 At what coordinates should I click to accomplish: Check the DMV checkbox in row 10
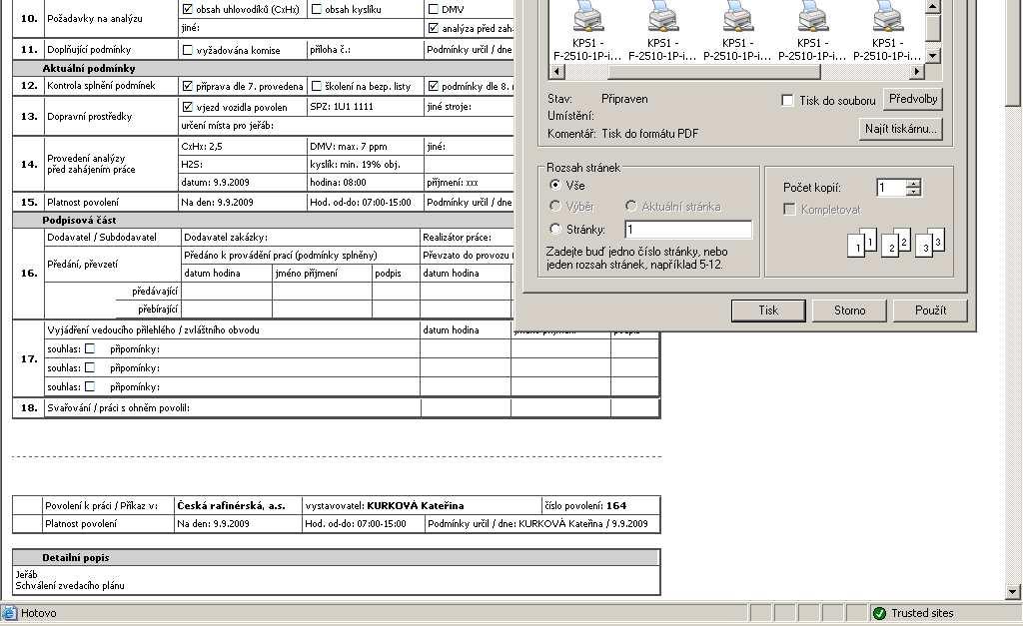pos(433,9)
